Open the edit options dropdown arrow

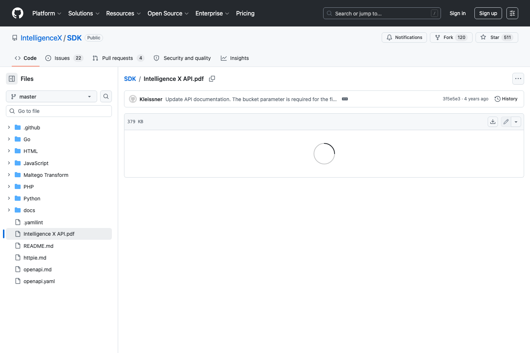click(516, 121)
